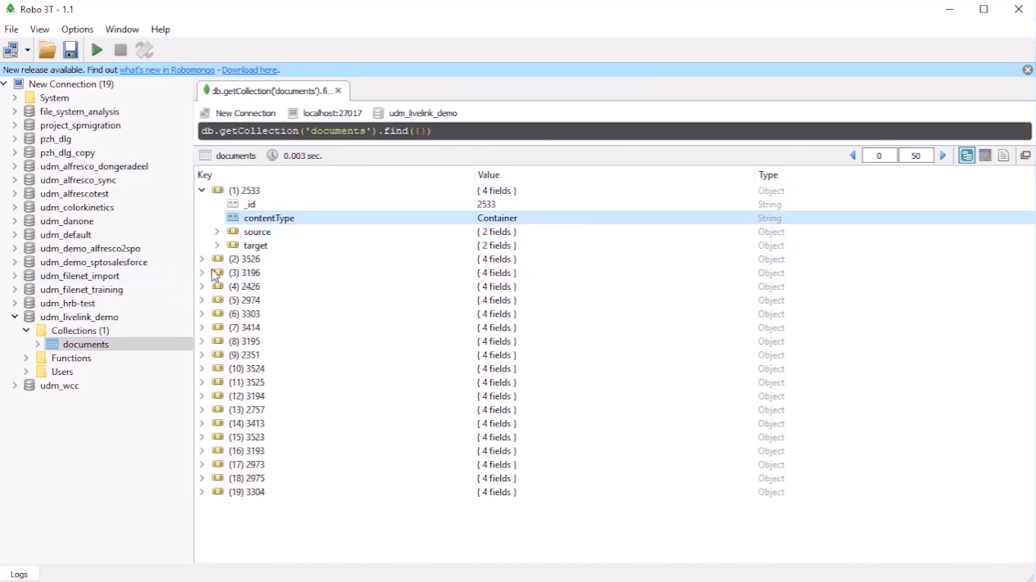Switch results to tree view mode

tap(967, 156)
